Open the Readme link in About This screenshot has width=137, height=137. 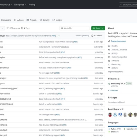pos(115,46)
